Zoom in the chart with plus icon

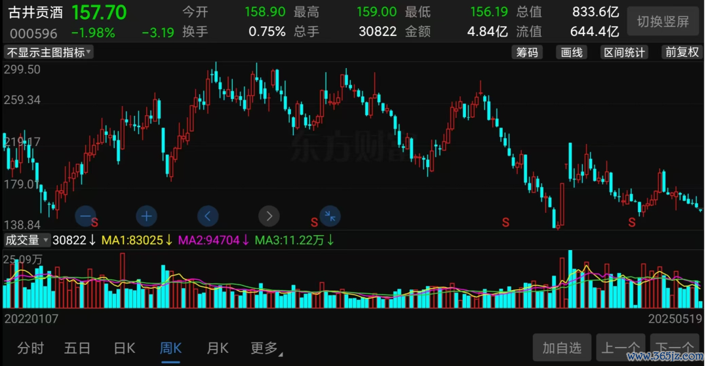(x=146, y=215)
